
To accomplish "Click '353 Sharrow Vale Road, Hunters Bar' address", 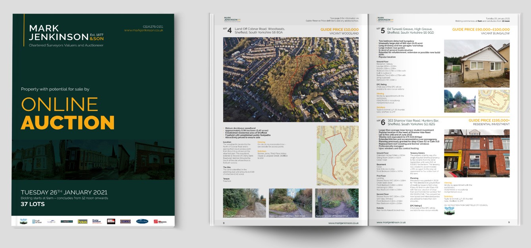I will (414, 120).
